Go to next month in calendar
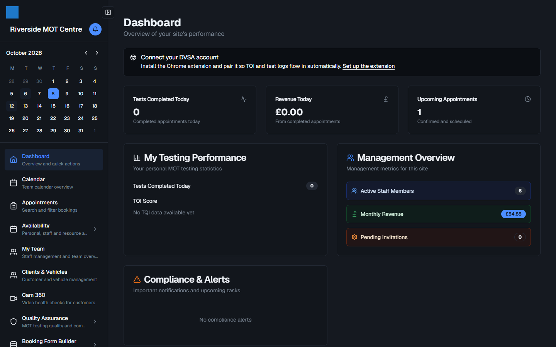556x347 pixels. click(x=97, y=53)
